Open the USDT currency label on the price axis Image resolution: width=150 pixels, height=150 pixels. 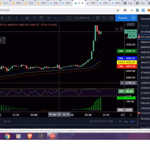[131, 25]
